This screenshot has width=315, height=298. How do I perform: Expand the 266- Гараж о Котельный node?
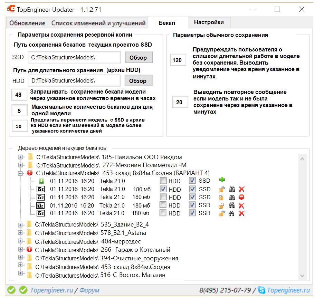point(20,249)
